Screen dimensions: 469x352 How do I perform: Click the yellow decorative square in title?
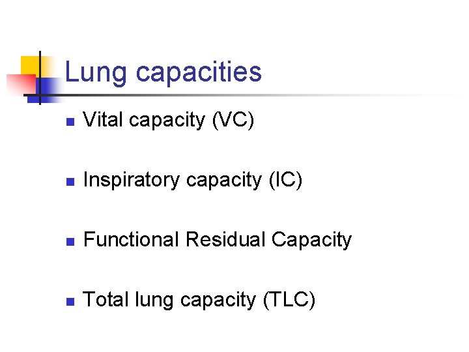[x=29, y=65]
